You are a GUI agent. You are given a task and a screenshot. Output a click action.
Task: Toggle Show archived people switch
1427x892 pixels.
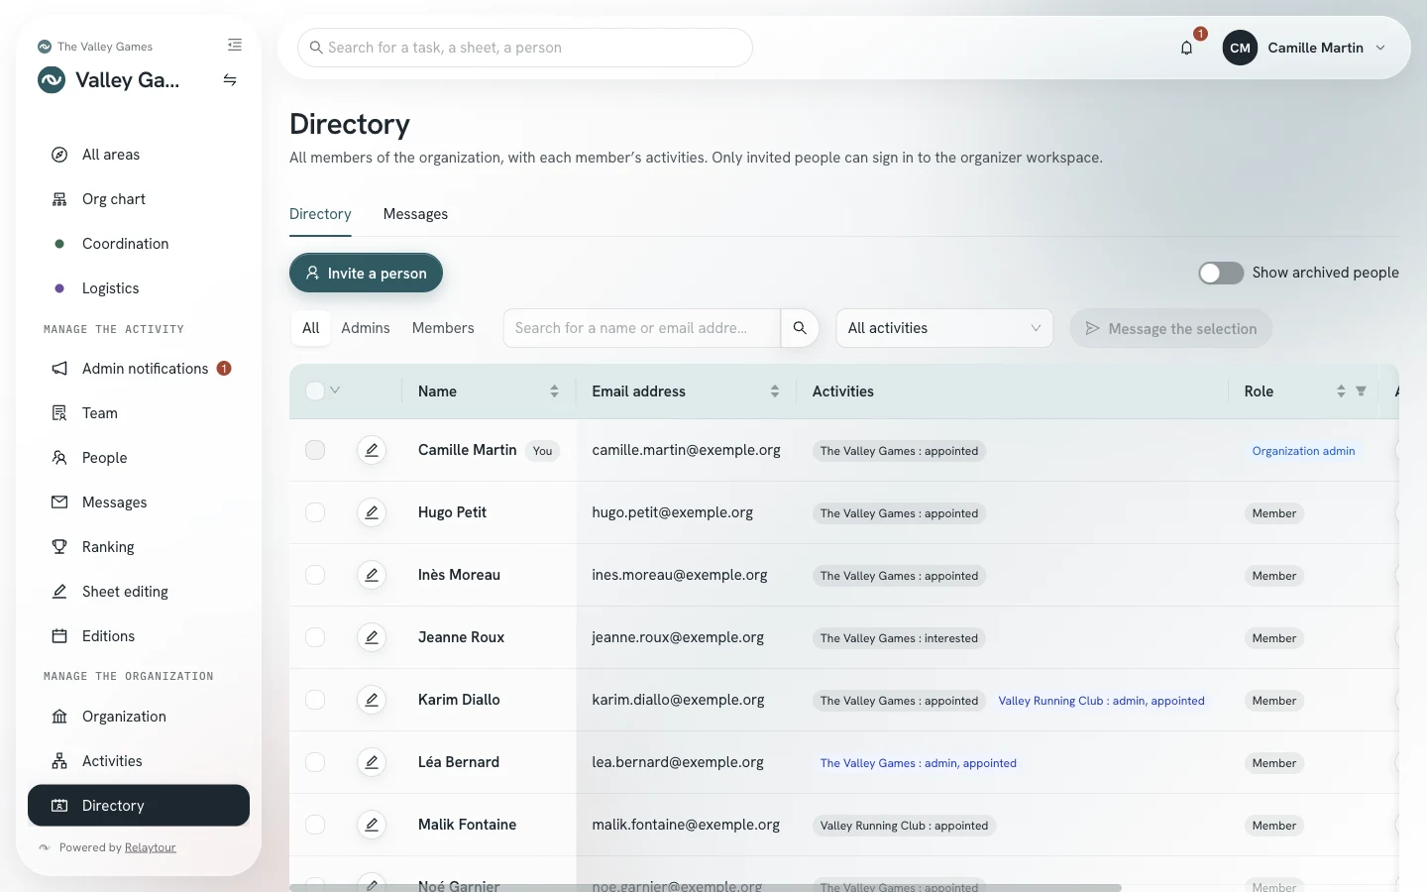1221,273
